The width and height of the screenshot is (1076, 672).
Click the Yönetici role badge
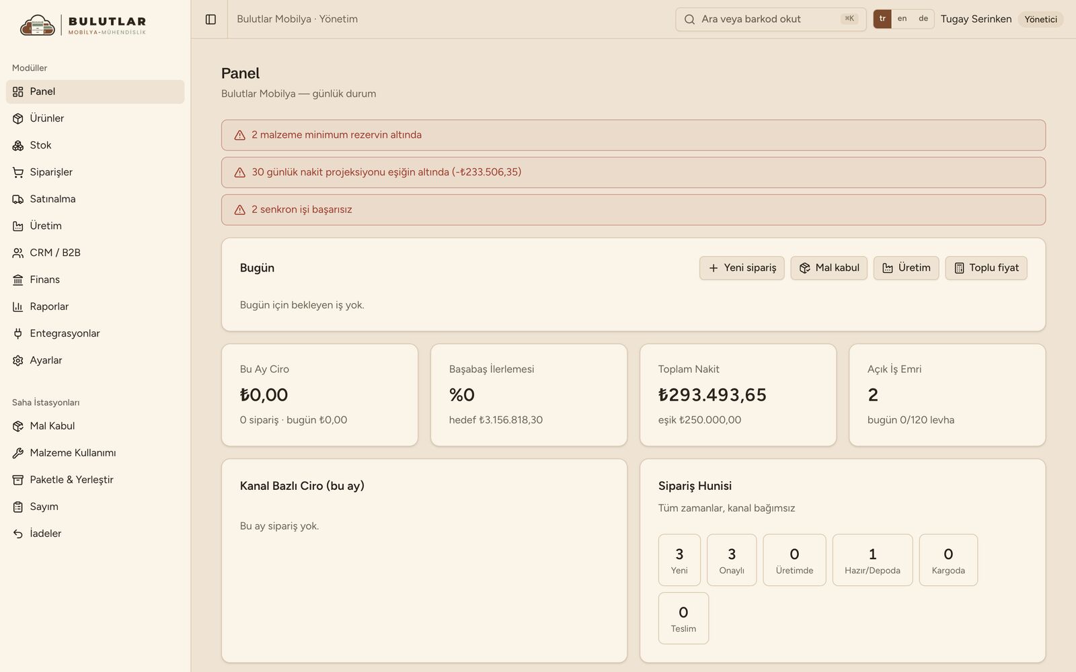coord(1040,19)
